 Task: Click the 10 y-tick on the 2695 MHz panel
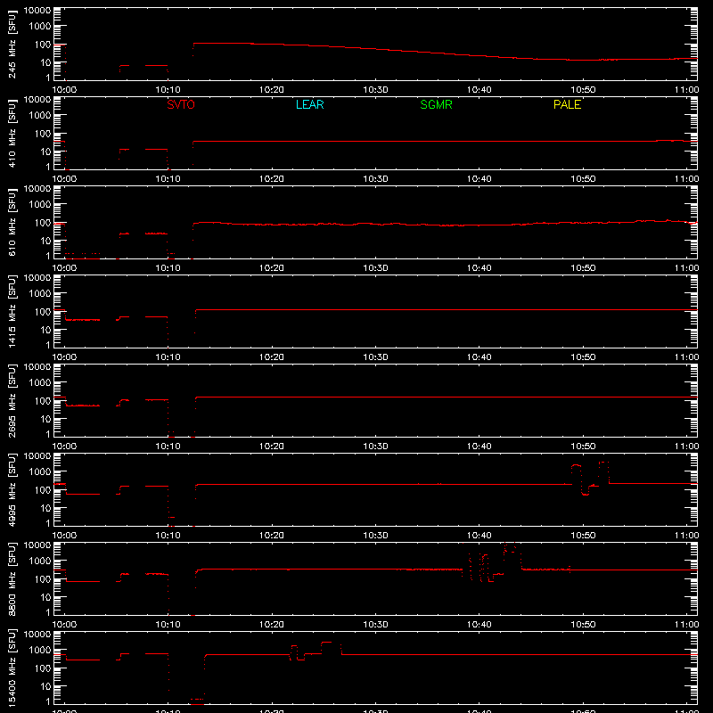pyautogui.click(x=46, y=419)
